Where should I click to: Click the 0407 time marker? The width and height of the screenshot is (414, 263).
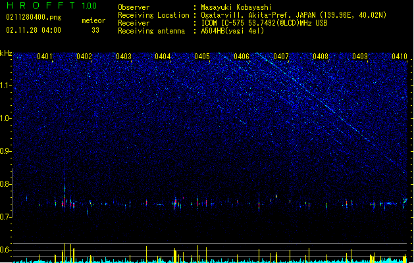[x=281, y=56]
